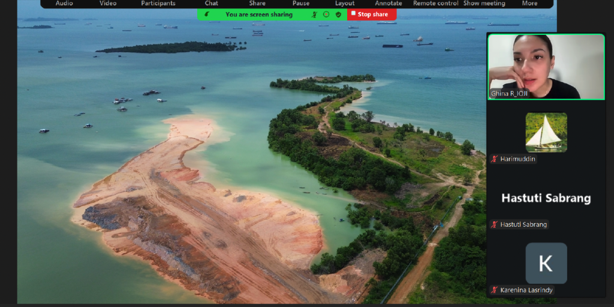Select Harimuddin's sailboat profile picture
This screenshot has height=307, width=614.
coord(546,132)
